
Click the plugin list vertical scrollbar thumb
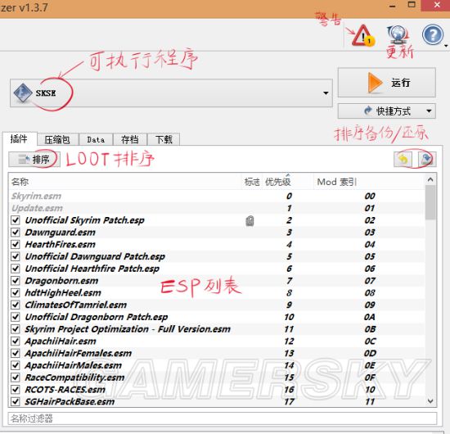coord(430,202)
